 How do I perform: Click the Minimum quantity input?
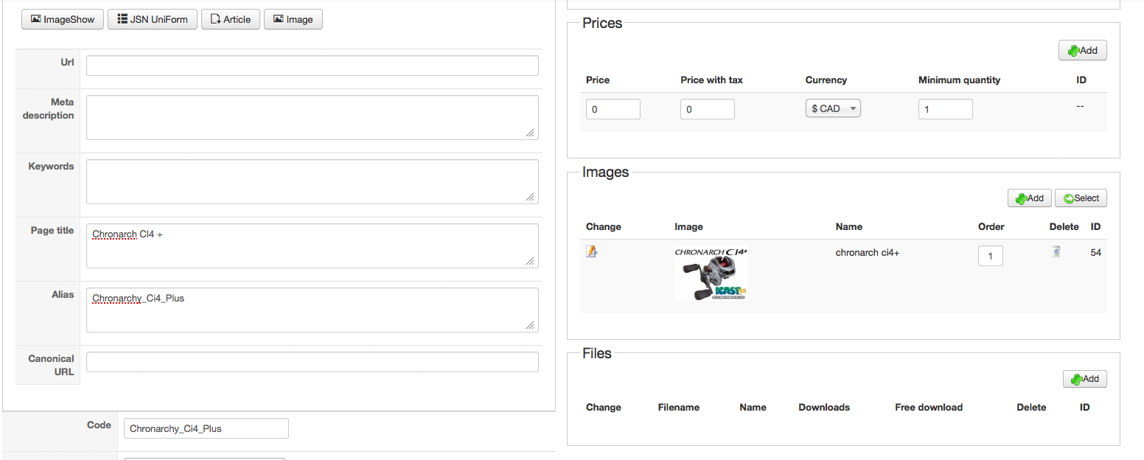[x=945, y=109]
